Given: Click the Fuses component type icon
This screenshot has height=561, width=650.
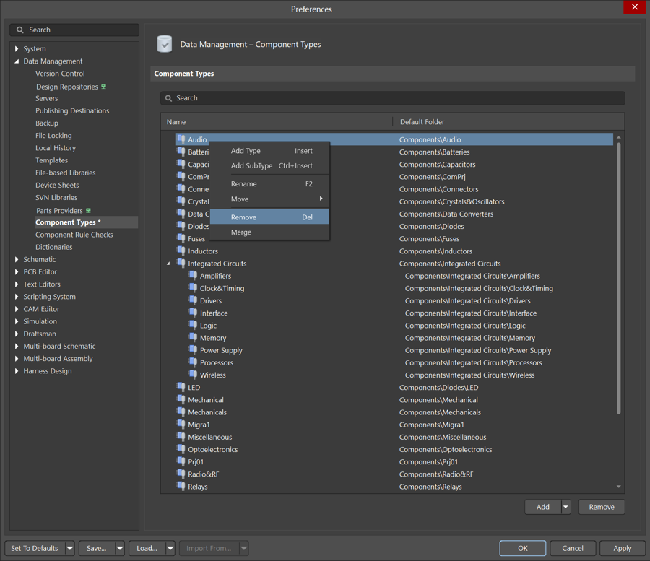Looking at the screenshot, I should 181,238.
